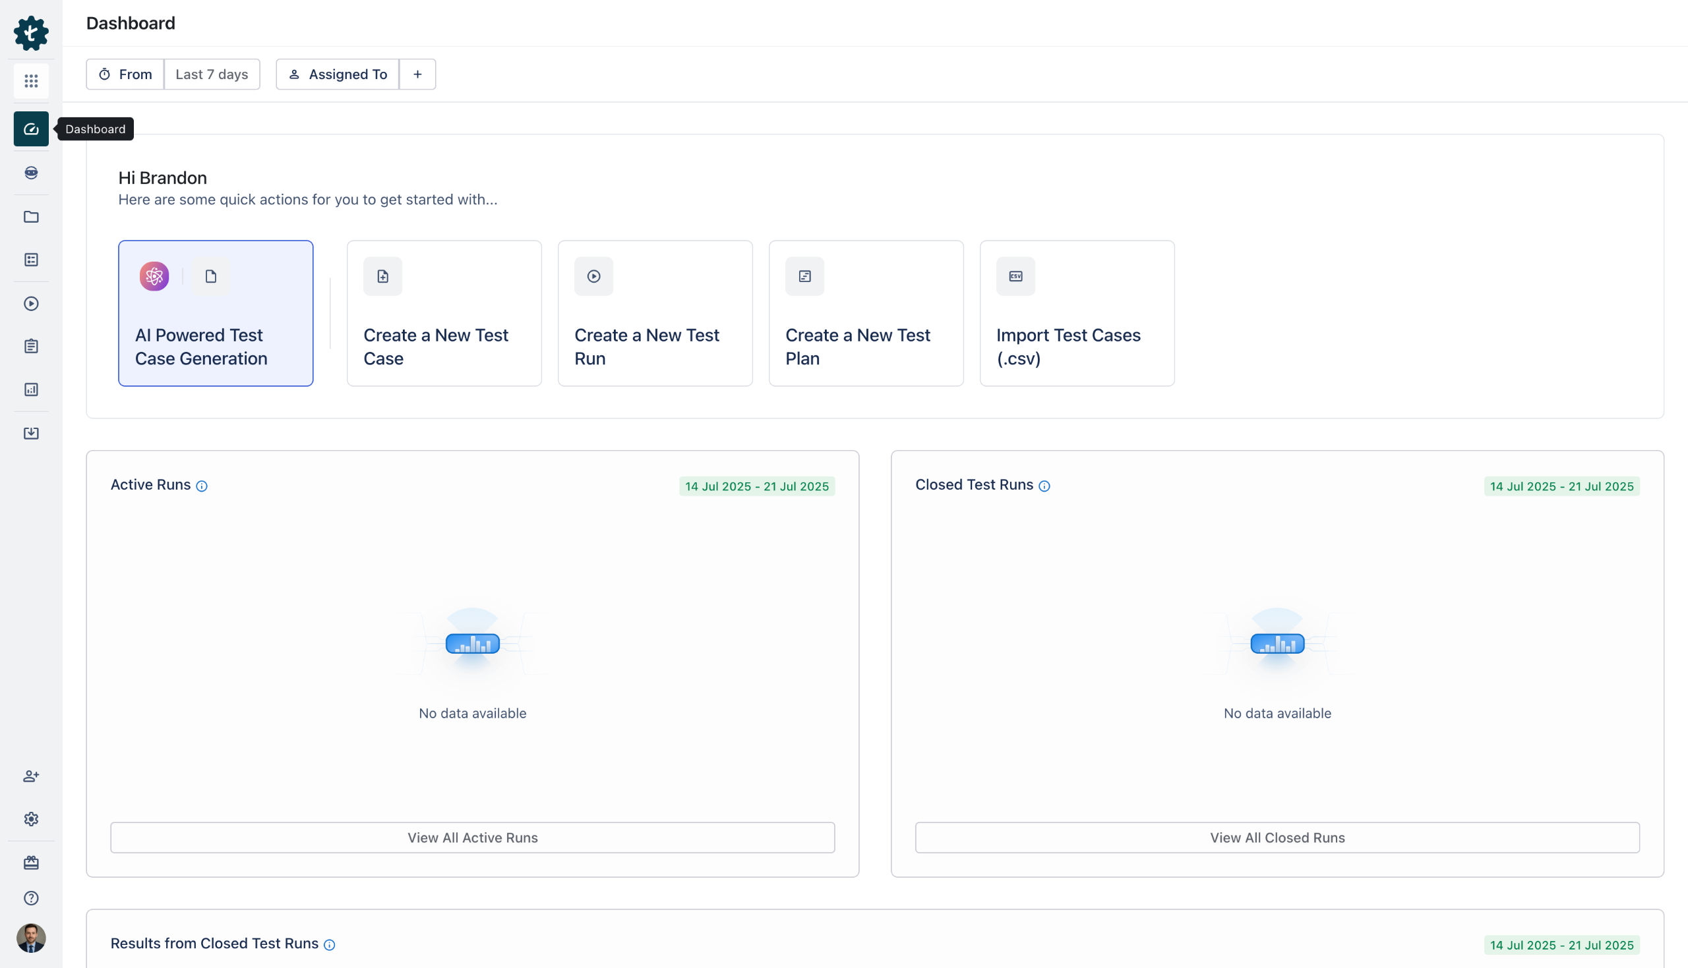The width and height of the screenshot is (1688, 968).
Task: Click View All Active Runs button
Action: point(472,838)
